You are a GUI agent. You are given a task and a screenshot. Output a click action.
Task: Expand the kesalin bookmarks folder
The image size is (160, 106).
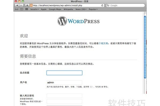tap(35, 9)
